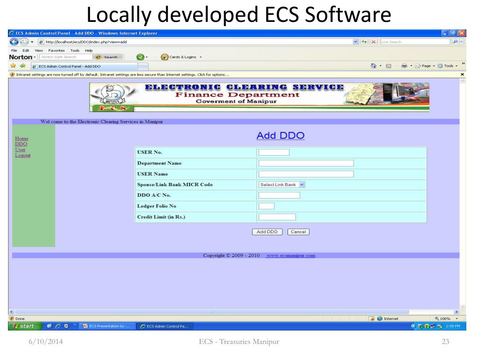Image resolution: width=478 pixels, height=358 pixels.
Task: Click the Internet security zone icon
Action: 380,319
